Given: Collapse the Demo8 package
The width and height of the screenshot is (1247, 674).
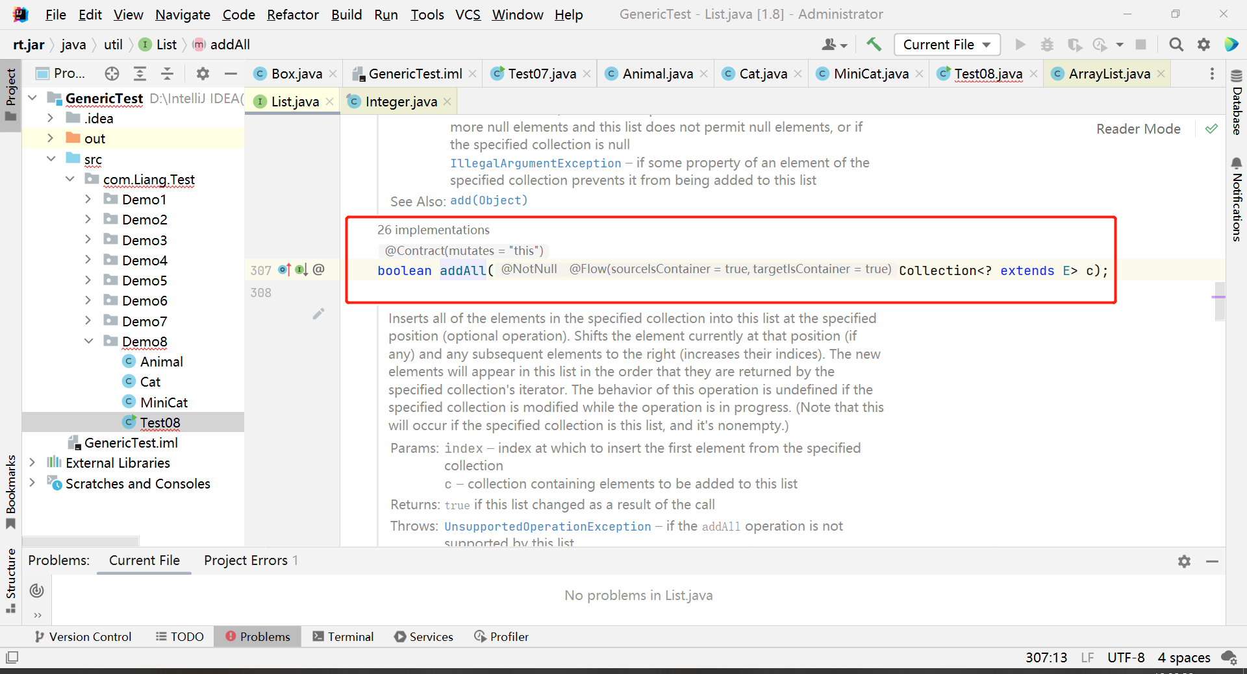Looking at the screenshot, I should tap(88, 341).
